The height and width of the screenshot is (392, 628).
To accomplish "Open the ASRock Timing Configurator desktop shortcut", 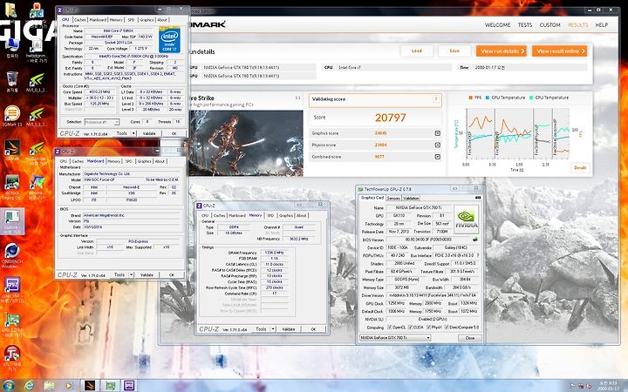I will [12, 186].
